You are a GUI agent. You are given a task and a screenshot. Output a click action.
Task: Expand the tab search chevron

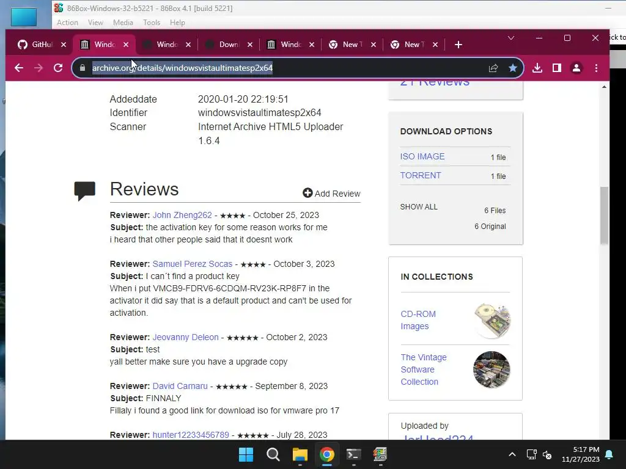tap(510, 38)
